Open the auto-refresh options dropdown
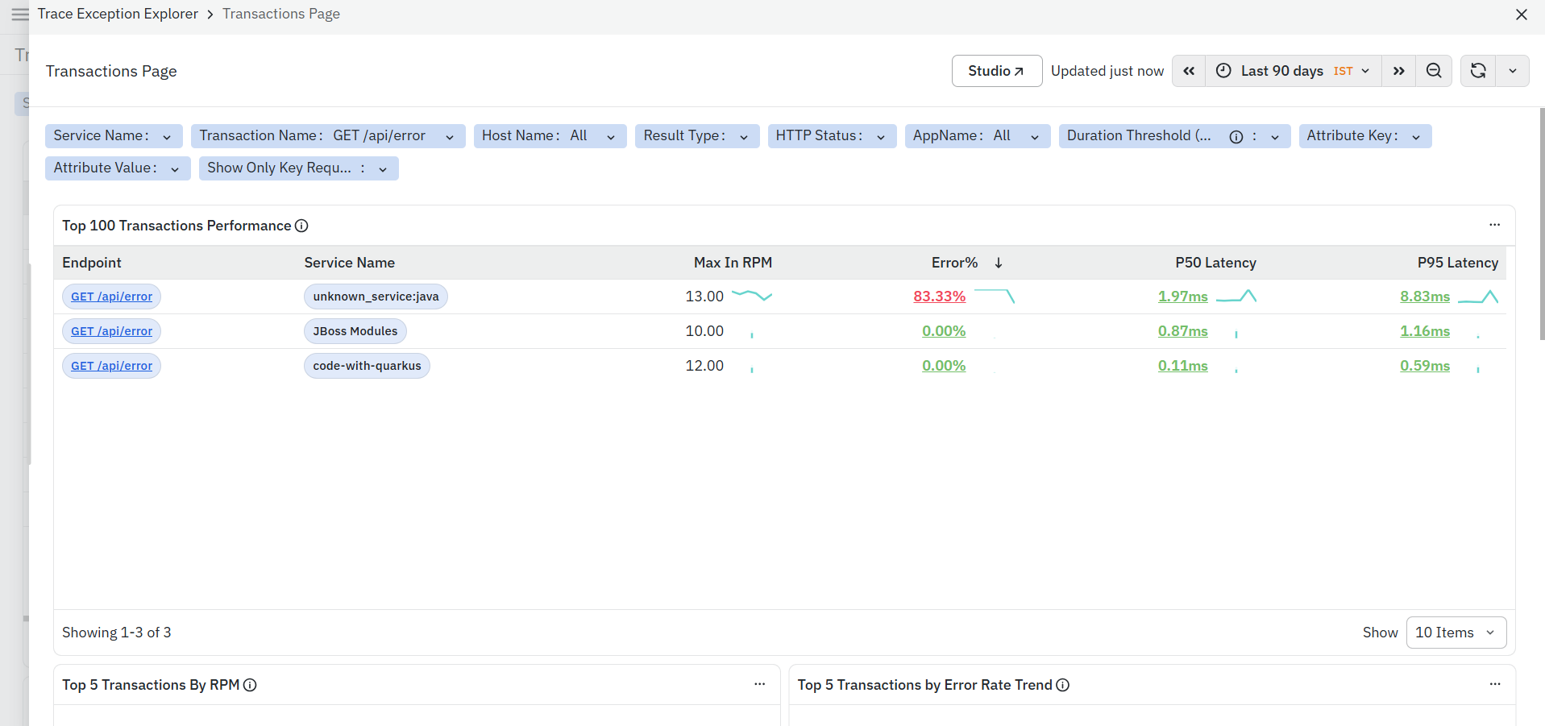The image size is (1545, 726). pyautogui.click(x=1513, y=71)
